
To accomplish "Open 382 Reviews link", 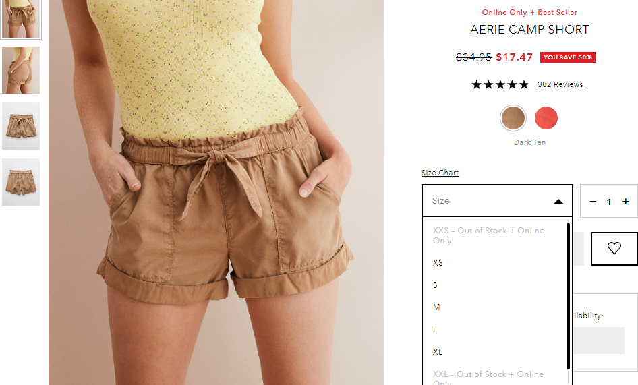I will 560,84.
